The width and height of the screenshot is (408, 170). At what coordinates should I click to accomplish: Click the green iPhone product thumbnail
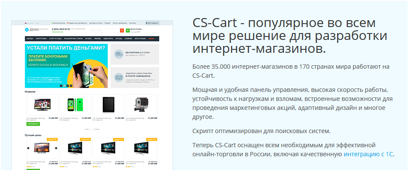[75, 105]
